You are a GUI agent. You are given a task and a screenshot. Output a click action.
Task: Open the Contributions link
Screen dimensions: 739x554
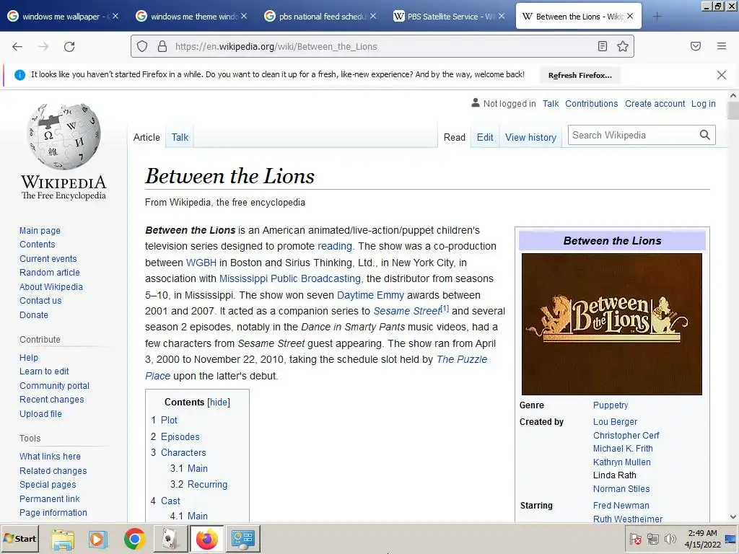coord(592,104)
